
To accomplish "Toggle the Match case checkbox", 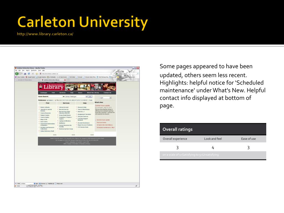I will coord(55,184).
